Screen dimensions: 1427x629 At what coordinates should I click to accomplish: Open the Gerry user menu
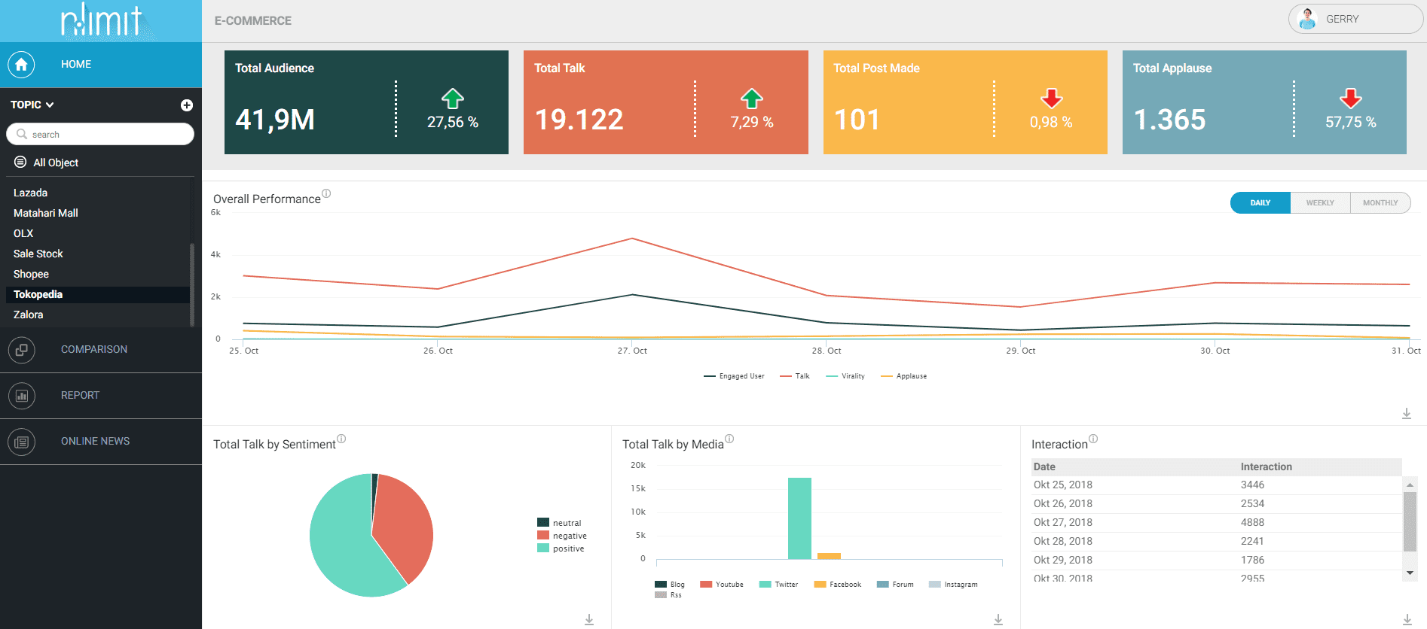pos(1356,19)
